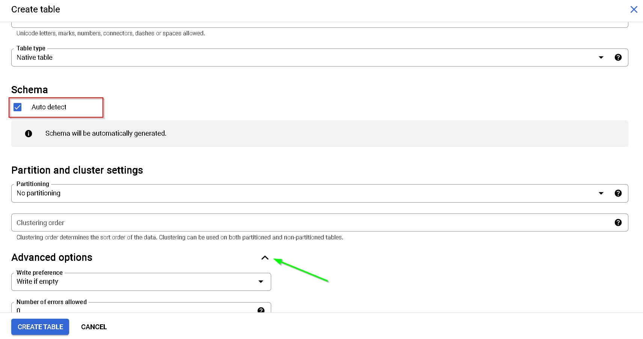Viewport: 643px width, 339px height.
Task: Click the Create table title
Action: [36, 9]
